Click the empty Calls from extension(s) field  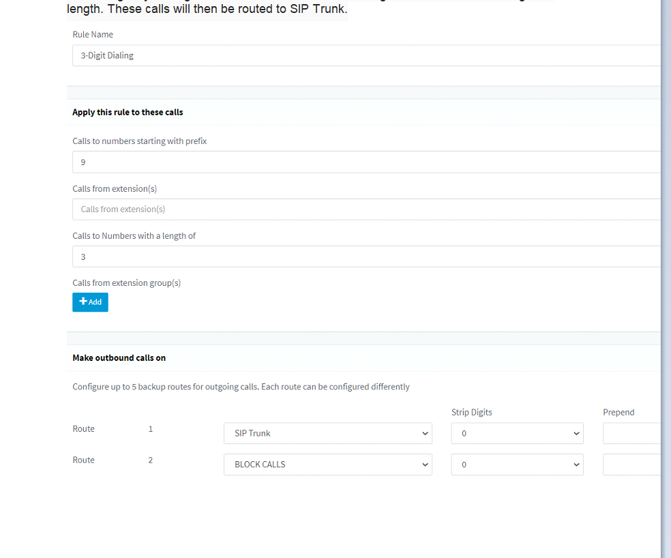click(366, 209)
